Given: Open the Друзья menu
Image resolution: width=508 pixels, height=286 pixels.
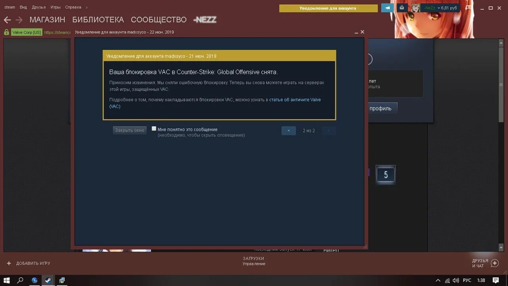Looking at the screenshot, I should coord(39,7).
